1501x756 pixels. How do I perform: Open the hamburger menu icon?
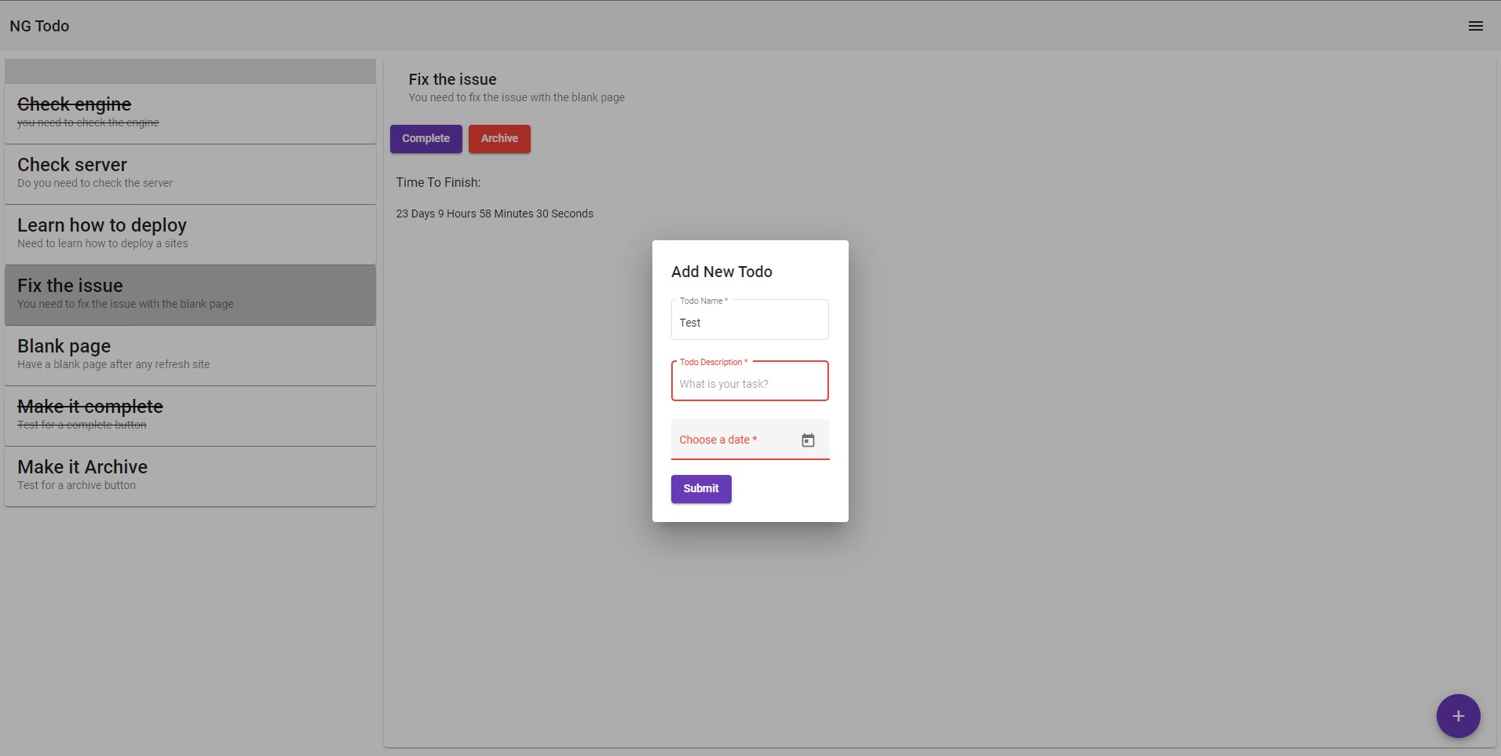point(1475,26)
